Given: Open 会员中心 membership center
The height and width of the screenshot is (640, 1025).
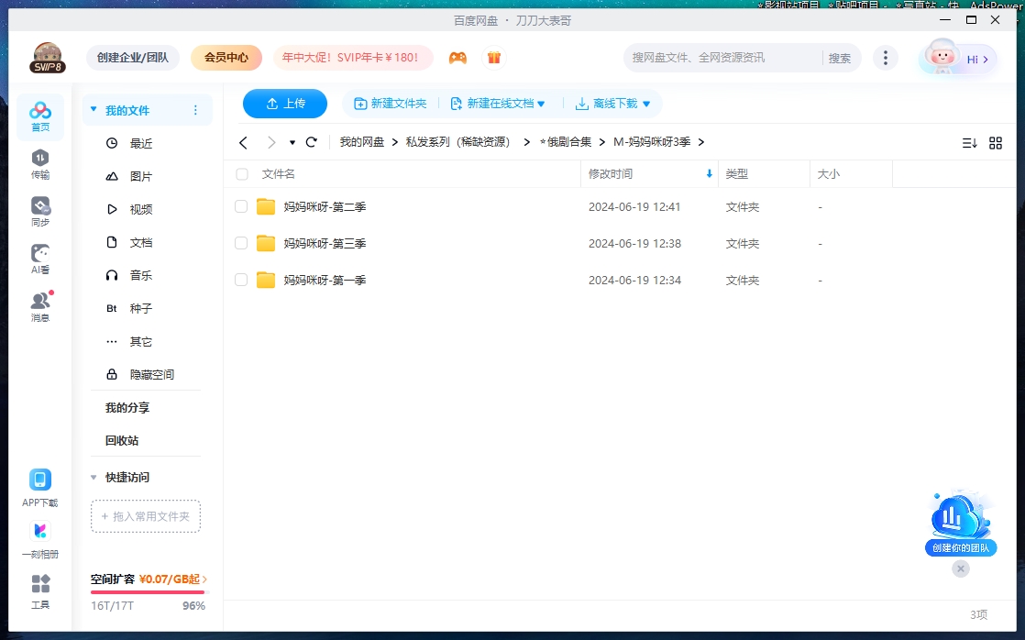Looking at the screenshot, I should pos(226,57).
